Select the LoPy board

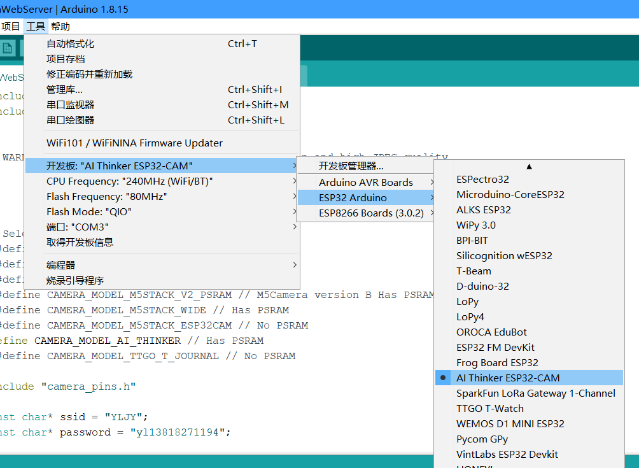pyautogui.click(x=529, y=302)
